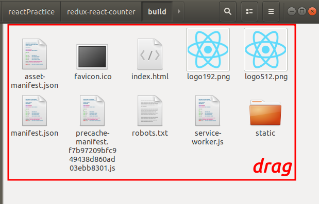Screen dimensions: 319x204
Task: Select the manifest.json file icon
Action: click(x=35, y=110)
